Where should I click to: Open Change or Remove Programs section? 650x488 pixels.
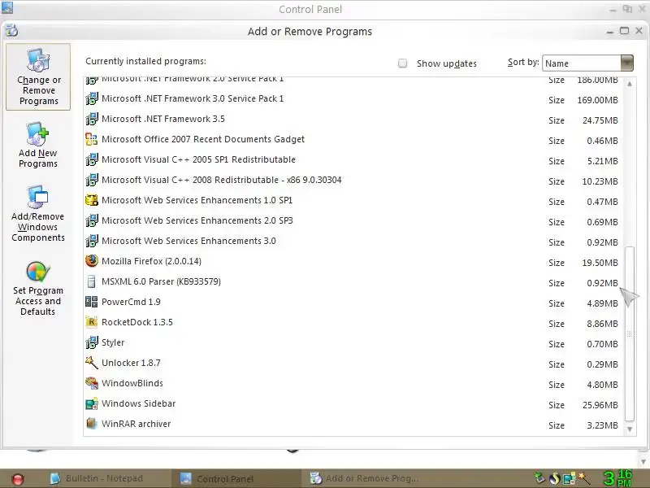click(x=38, y=77)
